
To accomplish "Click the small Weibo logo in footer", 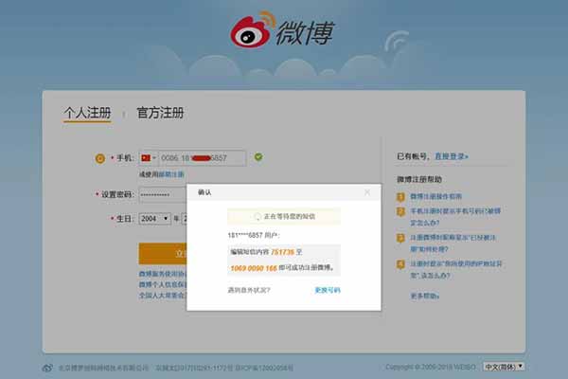I will [x=47, y=368].
